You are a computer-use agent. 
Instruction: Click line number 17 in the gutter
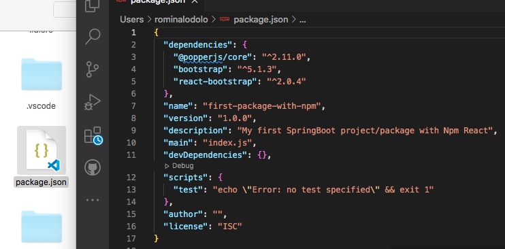[131, 239]
